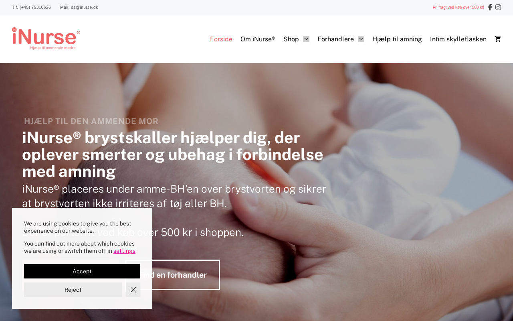The image size is (513, 321).
Task: Expand the Forhandlere submenu arrow
Action: [x=361, y=39]
